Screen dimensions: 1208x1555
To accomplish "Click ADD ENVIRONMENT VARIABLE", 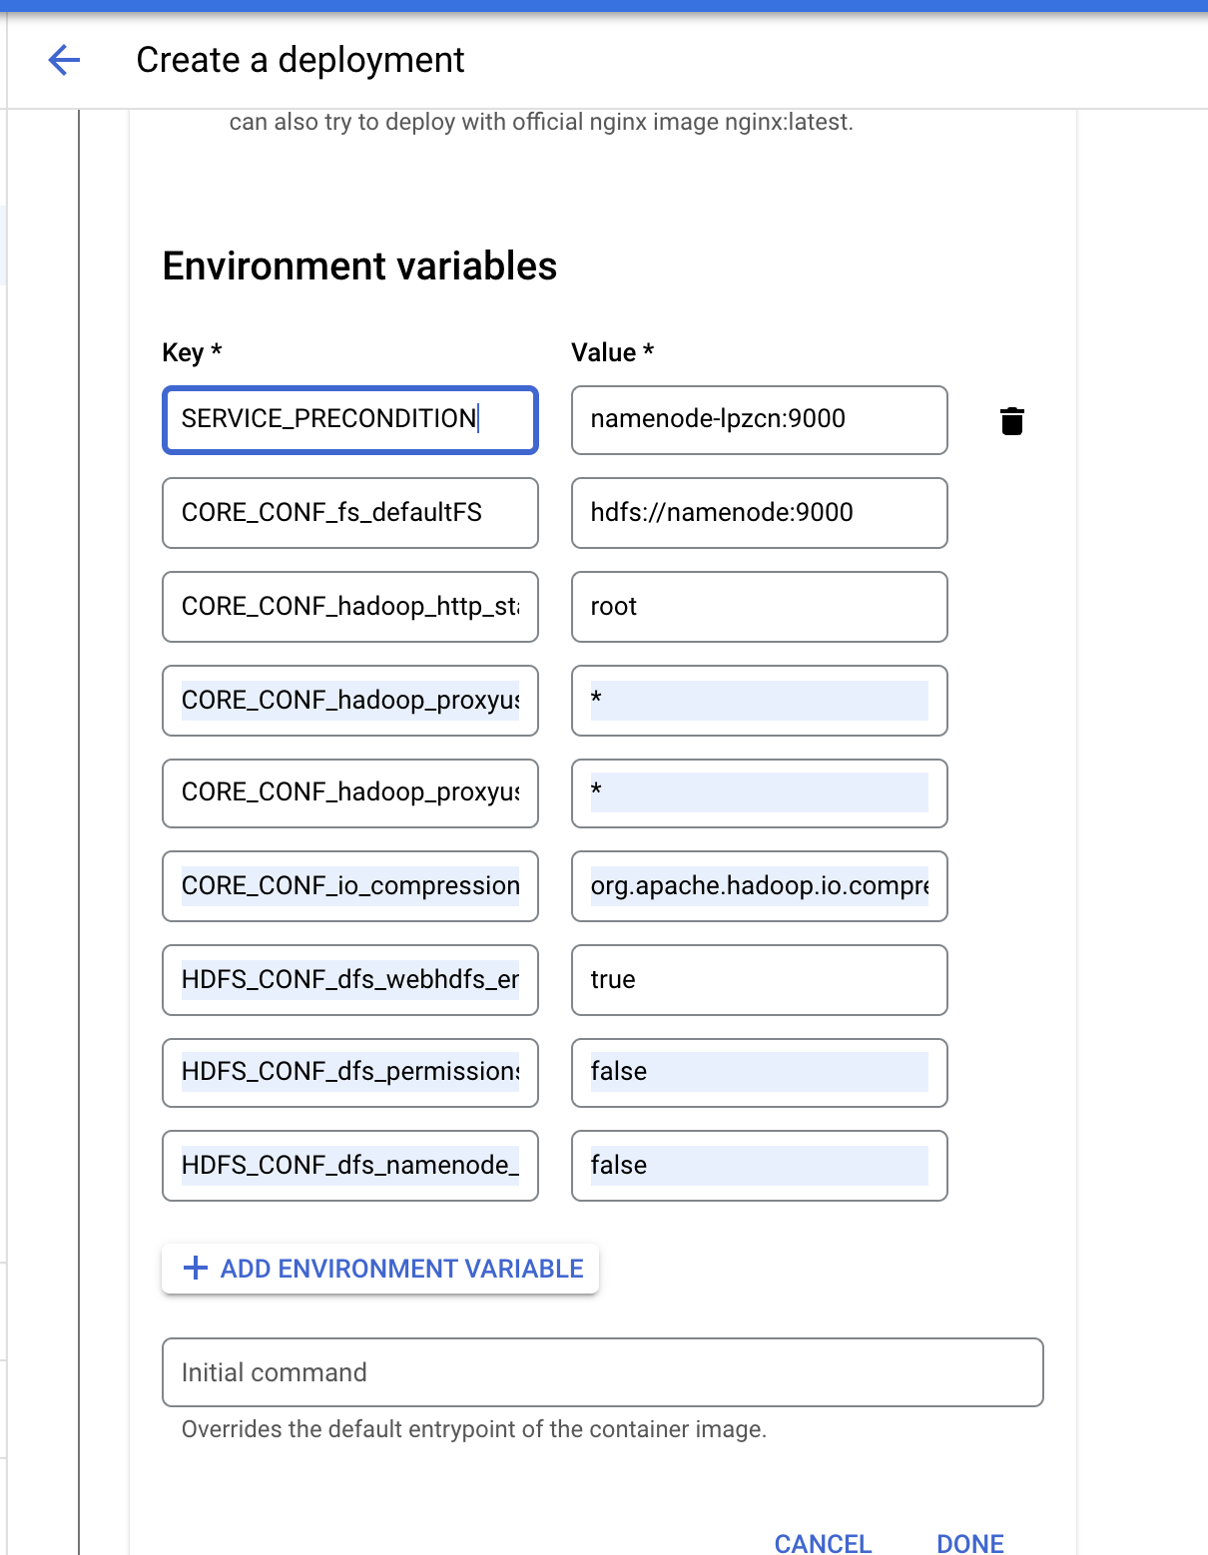I will pos(379,1269).
